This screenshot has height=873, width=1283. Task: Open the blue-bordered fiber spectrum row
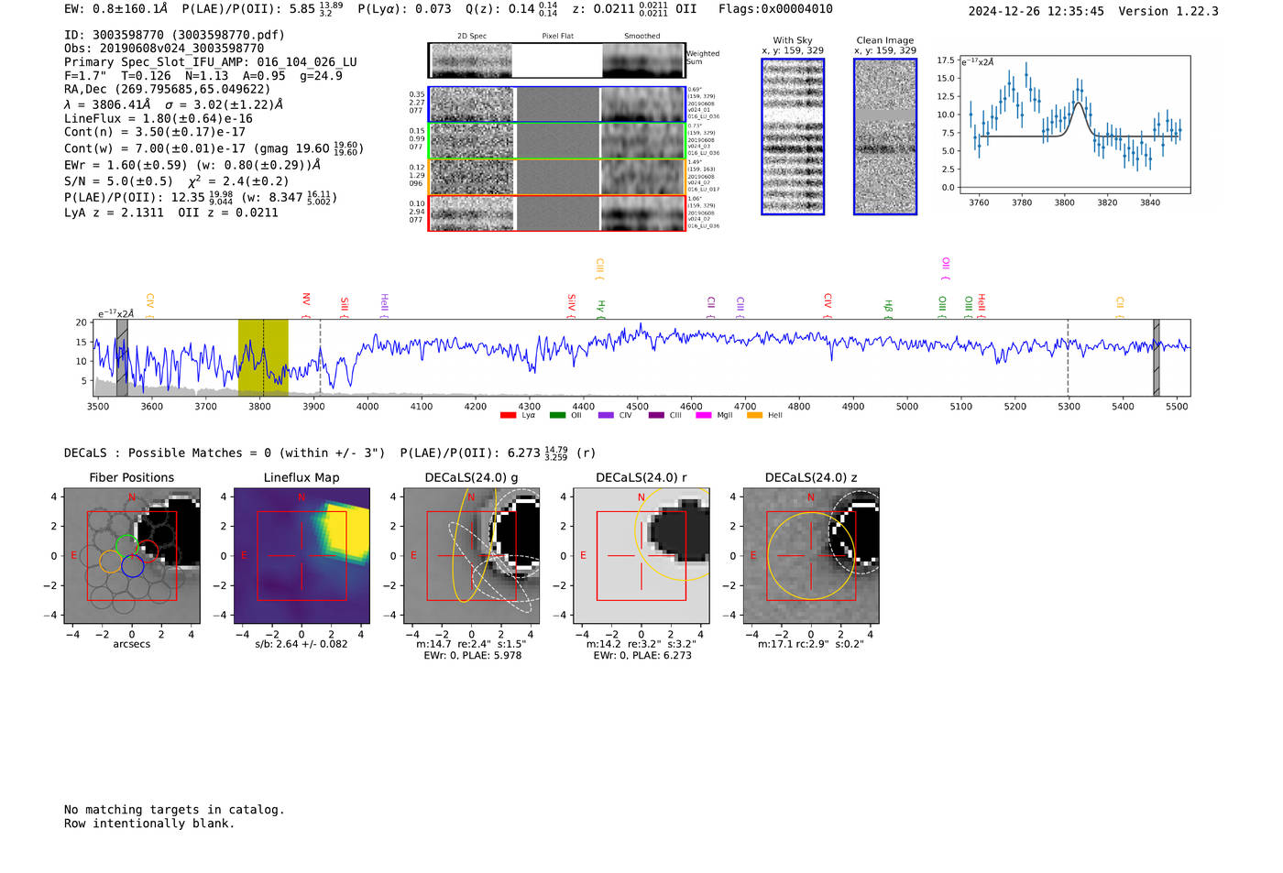tap(557, 104)
